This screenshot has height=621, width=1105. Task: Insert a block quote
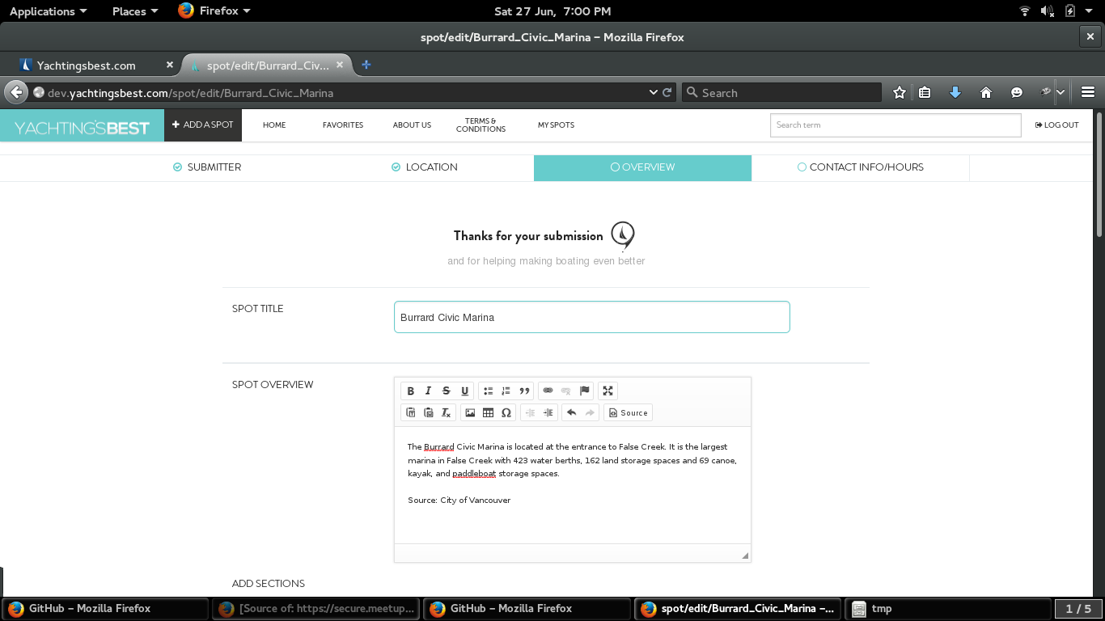click(524, 391)
